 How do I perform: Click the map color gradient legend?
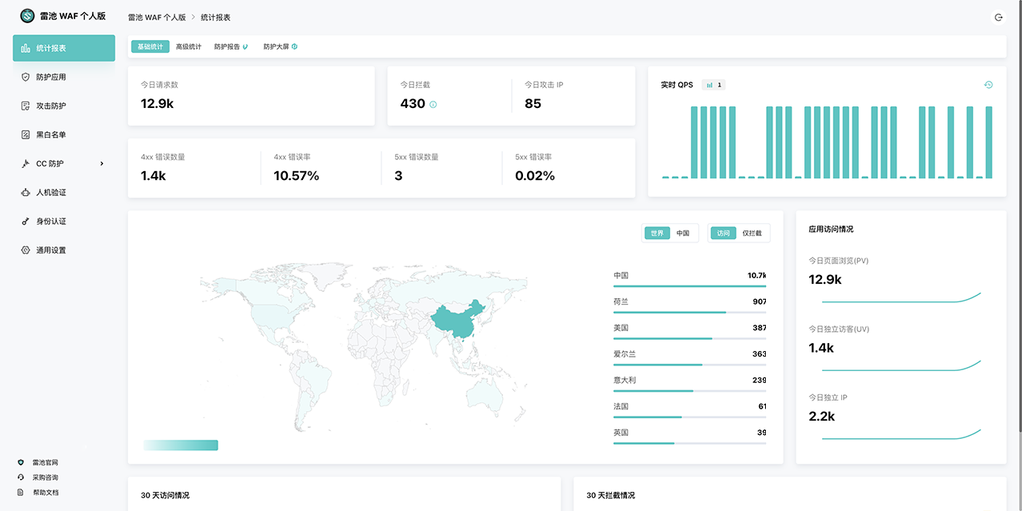[x=180, y=445]
